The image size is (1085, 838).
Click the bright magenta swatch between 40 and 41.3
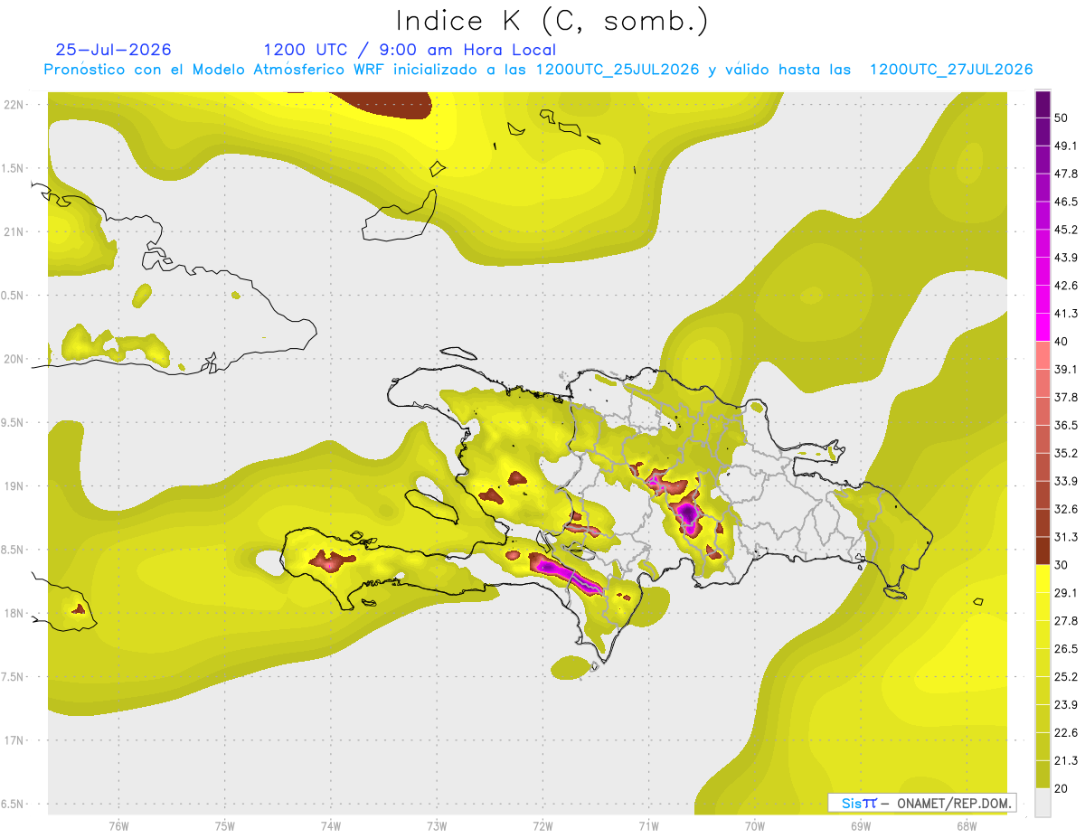pyautogui.click(x=1043, y=327)
